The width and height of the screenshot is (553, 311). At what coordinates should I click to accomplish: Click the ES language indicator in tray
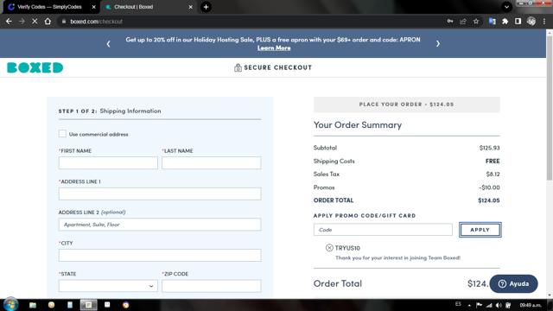(458, 304)
